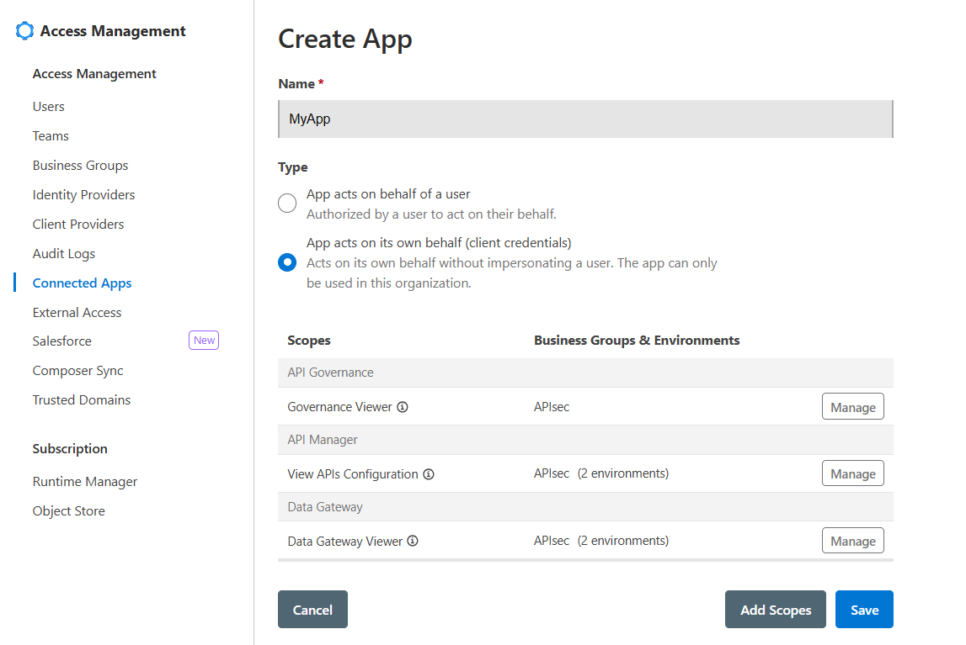Manage environments for Data Gateway Viewer scope
This screenshot has width=966, height=645.
click(852, 540)
